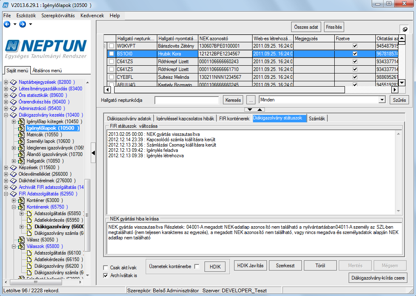Screen dimensions: 416x296
Task: Click the left menu tree vertical scrollbar
Action: 87,215
